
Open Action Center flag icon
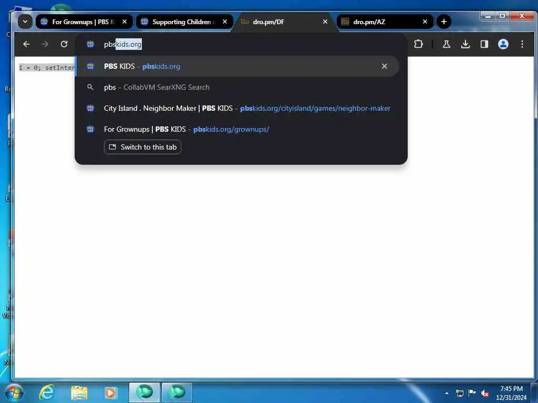[x=472, y=393]
